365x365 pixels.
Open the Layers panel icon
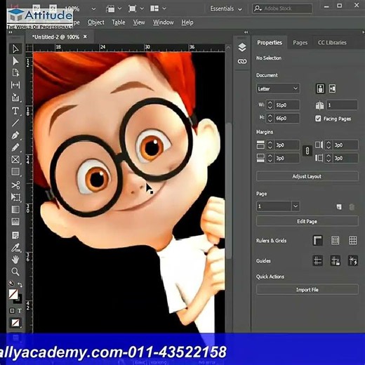(x=242, y=47)
